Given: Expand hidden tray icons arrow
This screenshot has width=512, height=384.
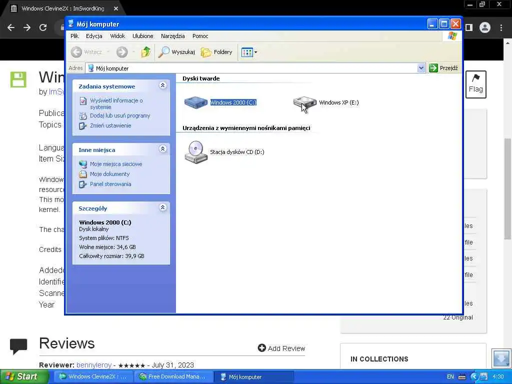Looking at the screenshot, I should pos(474,376).
